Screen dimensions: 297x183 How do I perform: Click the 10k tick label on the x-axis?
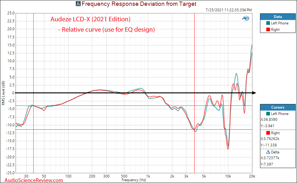click(x=228, y=176)
